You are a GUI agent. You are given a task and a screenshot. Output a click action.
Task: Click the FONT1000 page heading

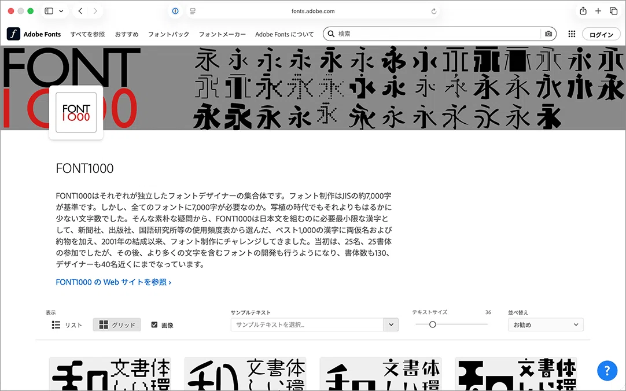pyautogui.click(x=84, y=168)
